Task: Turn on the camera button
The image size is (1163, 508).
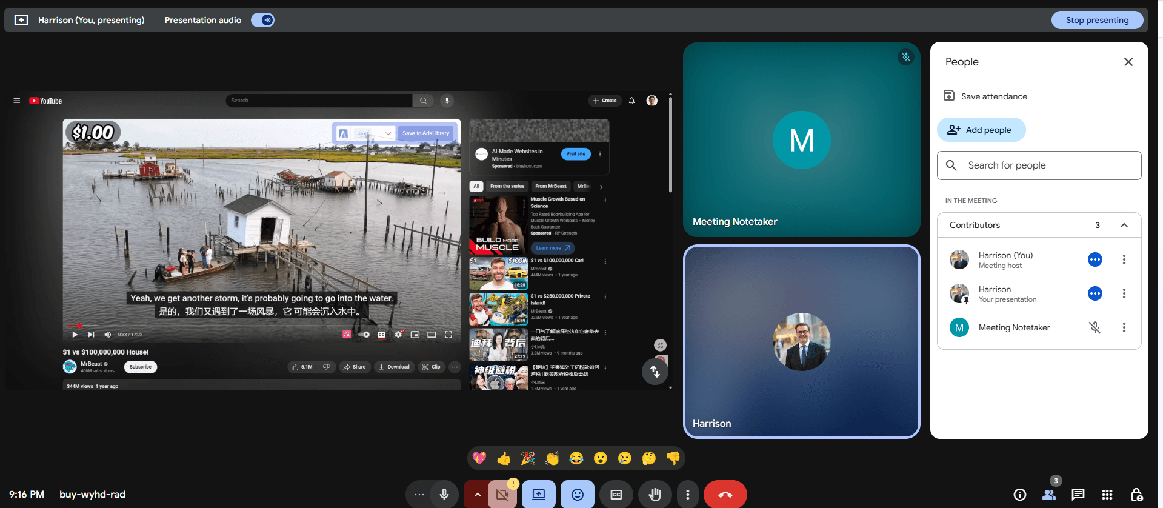Action: [x=502, y=495]
